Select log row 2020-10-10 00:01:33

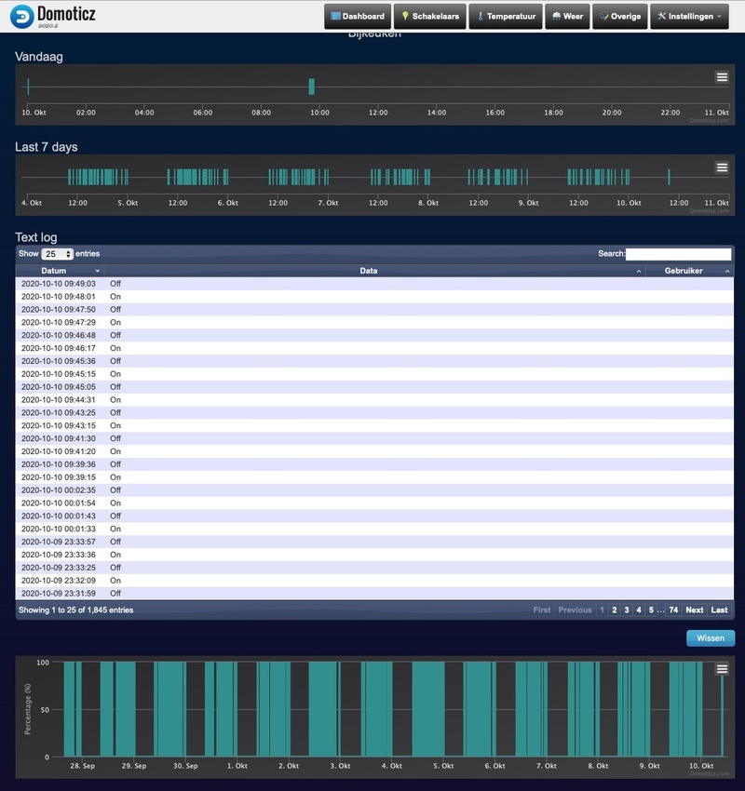point(374,529)
